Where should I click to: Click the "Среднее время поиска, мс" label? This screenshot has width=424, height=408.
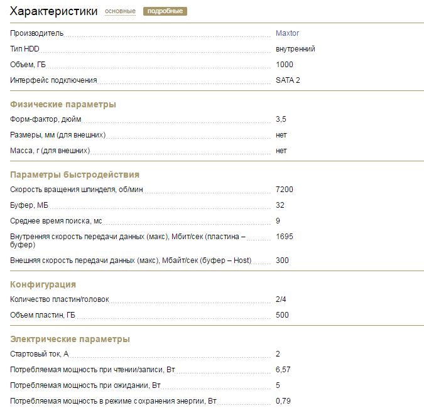click(56, 221)
